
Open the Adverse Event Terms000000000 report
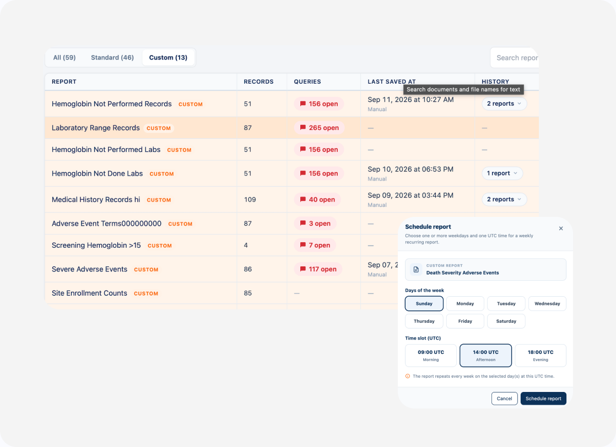click(x=106, y=223)
